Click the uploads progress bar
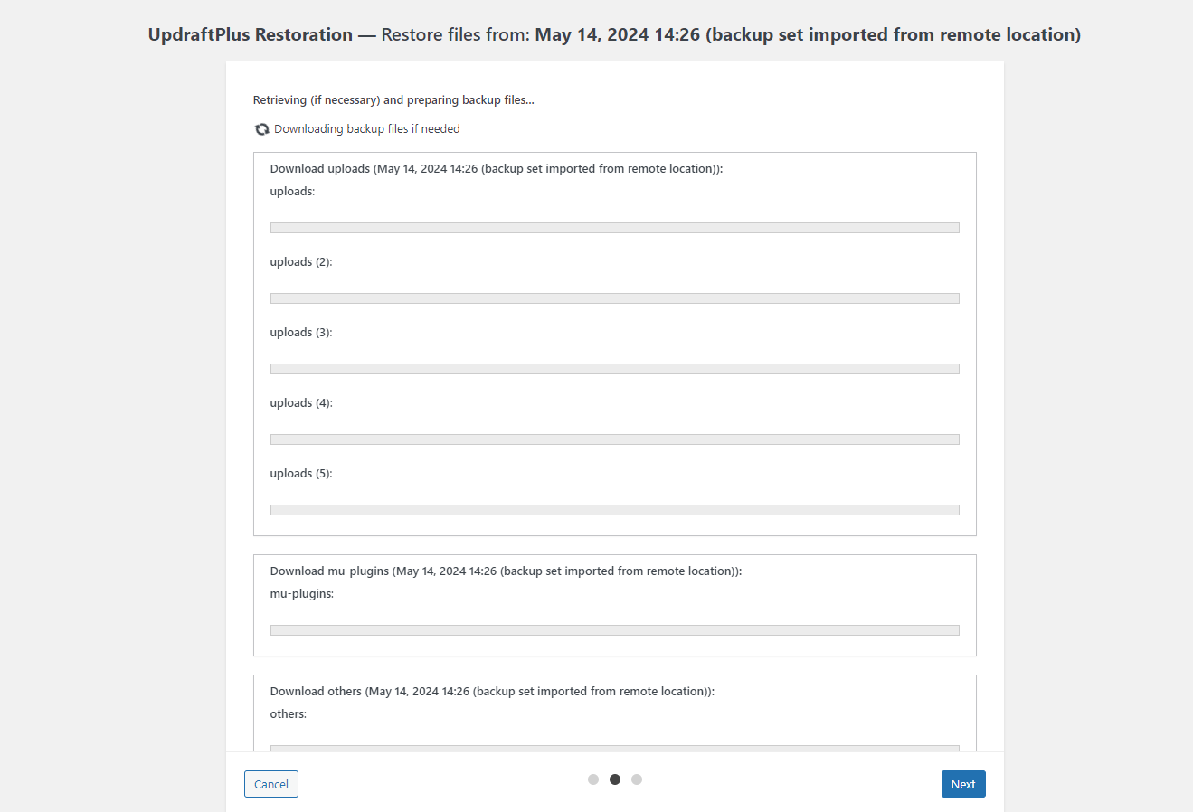 615,228
